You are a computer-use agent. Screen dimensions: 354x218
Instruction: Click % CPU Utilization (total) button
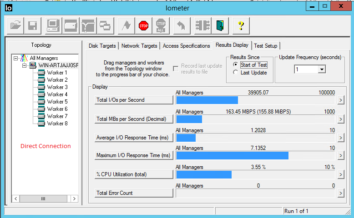pyautogui.click(x=134, y=174)
